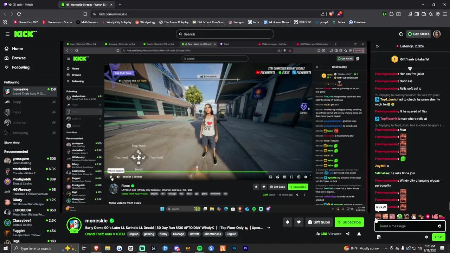This screenshot has width=450, height=253.
Task: Pause the streamed video playback button
Action: click(111, 177)
